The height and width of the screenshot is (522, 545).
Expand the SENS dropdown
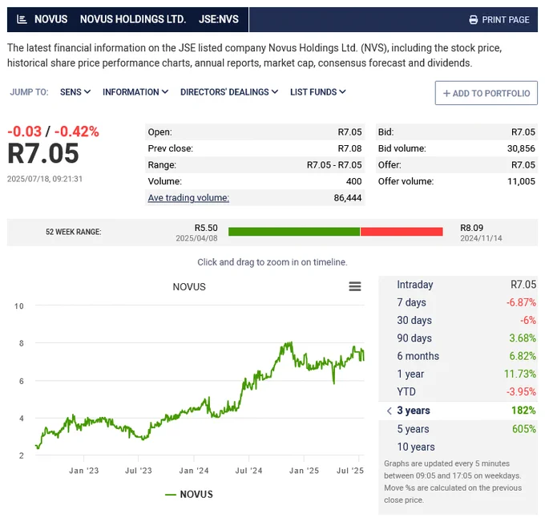coord(75,91)
